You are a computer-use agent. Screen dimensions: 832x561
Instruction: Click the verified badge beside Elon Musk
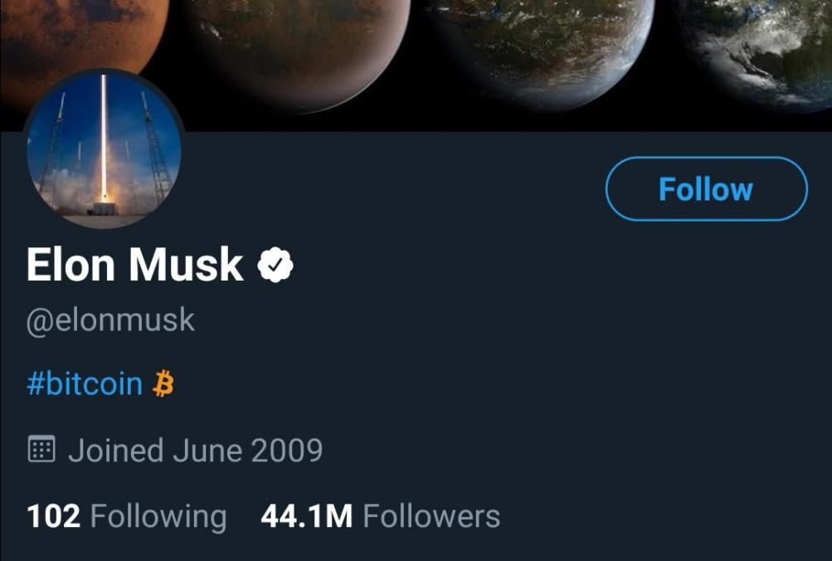[275, 266]
